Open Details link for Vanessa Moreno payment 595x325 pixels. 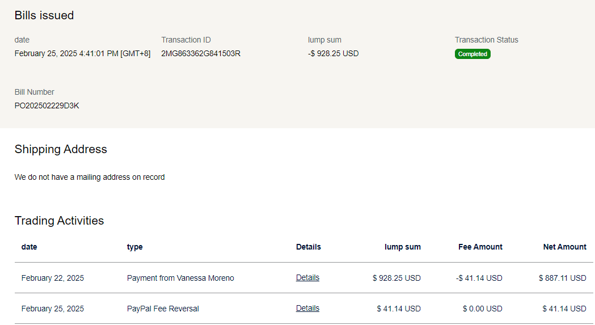pos(307,278)
